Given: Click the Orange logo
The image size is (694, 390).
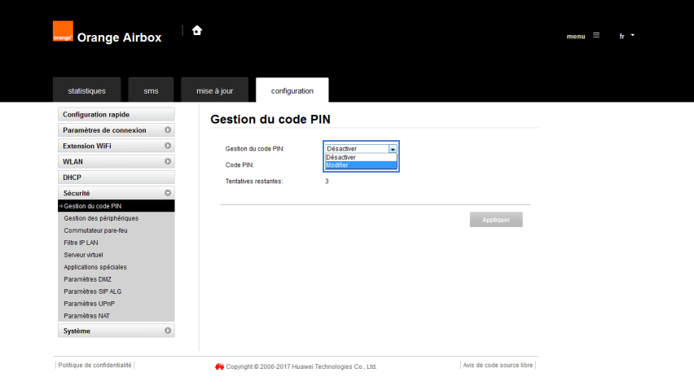Looking at the screenshot, I should [63, 31].
